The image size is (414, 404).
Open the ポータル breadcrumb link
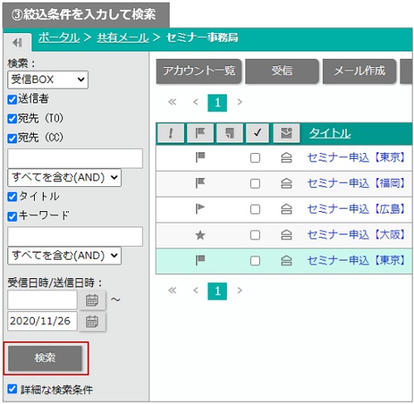click(59, 38)
